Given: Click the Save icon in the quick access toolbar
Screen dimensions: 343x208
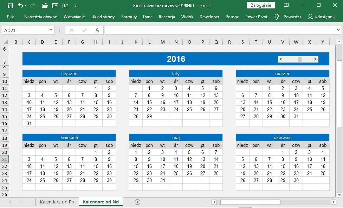Looking at the screenshot, I should [10, 6].
